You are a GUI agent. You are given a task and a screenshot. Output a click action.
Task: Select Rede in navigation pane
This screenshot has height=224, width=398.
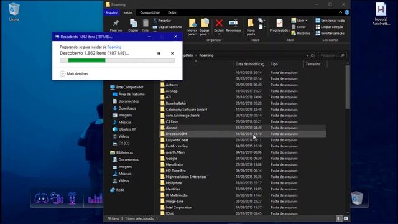pos(118,190)
